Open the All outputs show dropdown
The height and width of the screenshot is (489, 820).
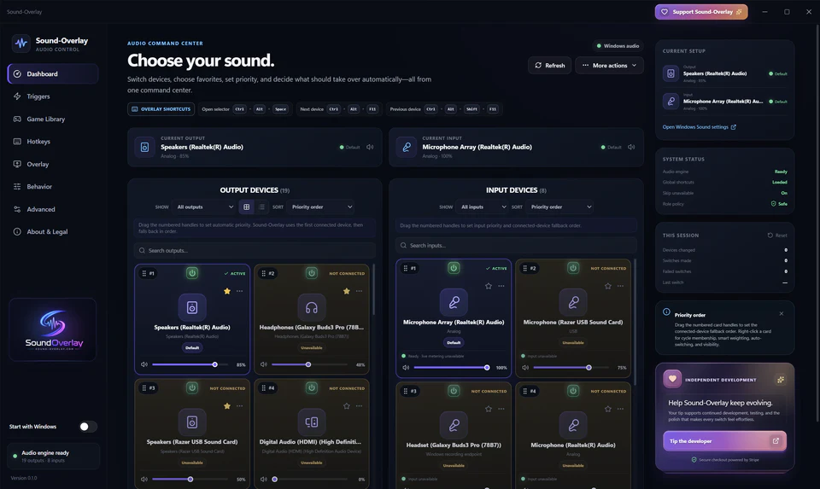(204, 207)
